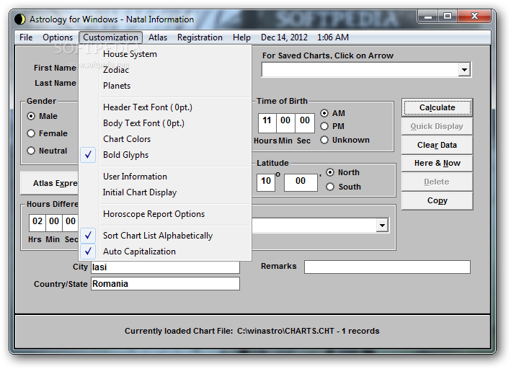This screenshot has width=511, height=369.
Task: Open Chart Colors option
Action: 165,139
